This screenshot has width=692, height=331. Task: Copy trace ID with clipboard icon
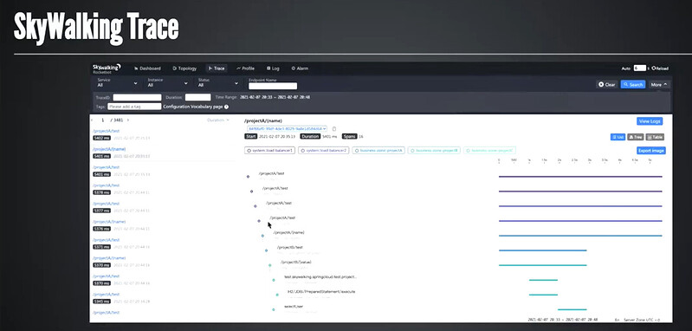click(x=334, y=128)
